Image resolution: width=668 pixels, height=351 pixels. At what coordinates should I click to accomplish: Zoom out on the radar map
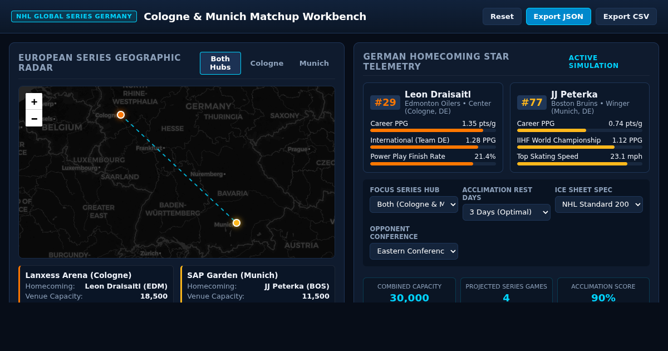(x=34, y=118)
